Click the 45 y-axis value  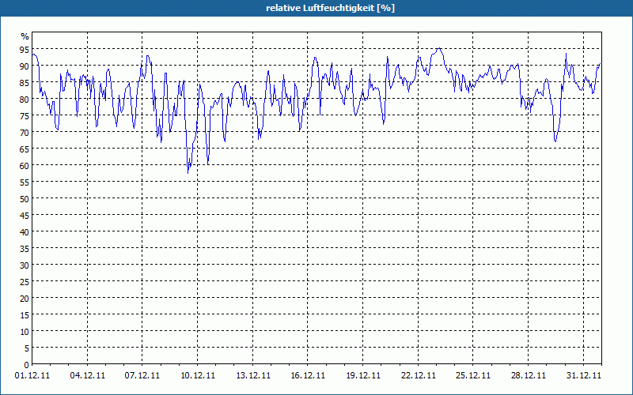pos(25,216)
